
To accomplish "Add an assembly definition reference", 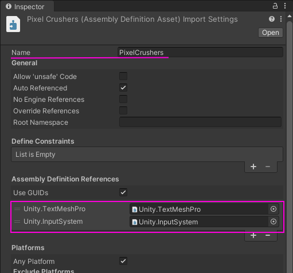I will (253, 235).
